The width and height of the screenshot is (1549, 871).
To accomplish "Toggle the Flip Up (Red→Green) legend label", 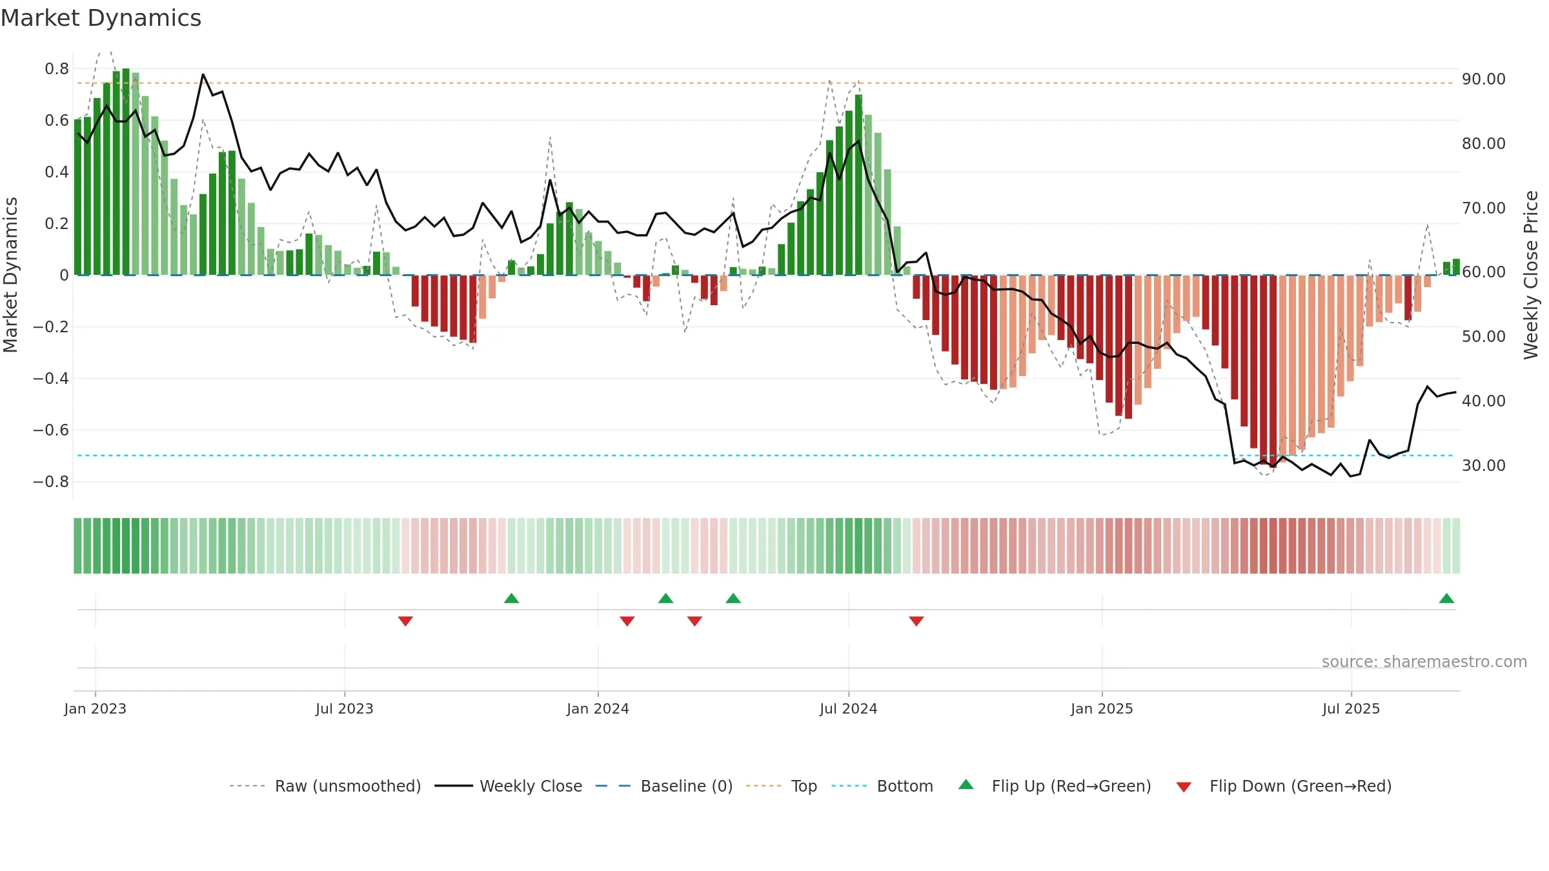I will [x=1071, y=786].
